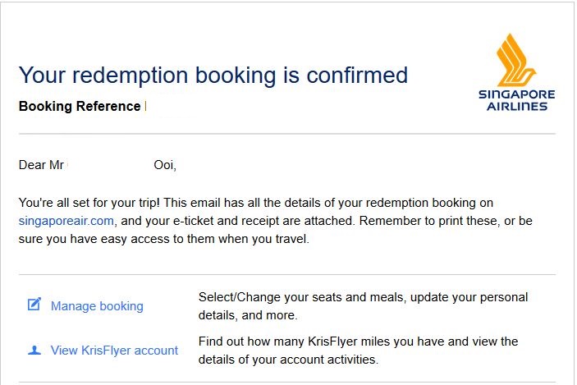The height and width of the screenshot is (385, 577).
Task: Click the KrisFlyer account person icon
Action: (x=34, y=350)
